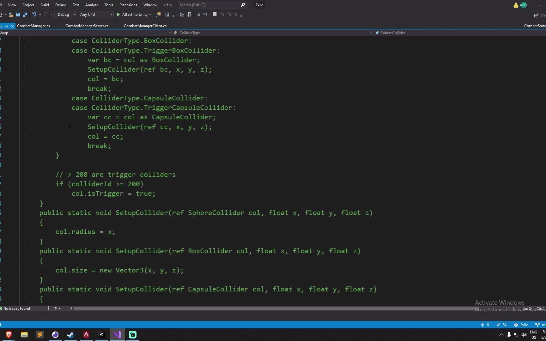Click the Undo icon on the toolbar

[34, 15]
